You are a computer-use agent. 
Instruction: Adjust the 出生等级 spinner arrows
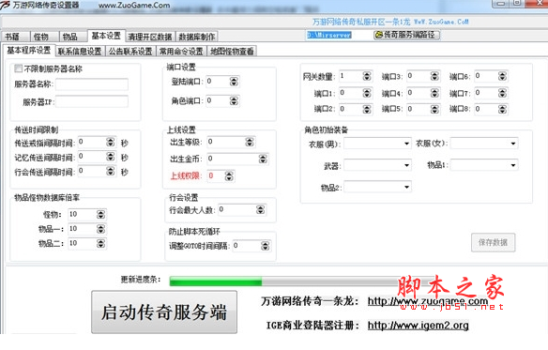[x=250, y=142]
